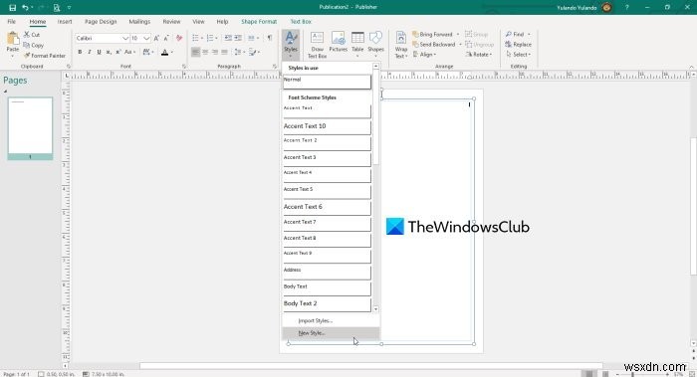The image size is (697, 377).
Task: Switch to the Mailings tab
Action: [x=139, y=21]
